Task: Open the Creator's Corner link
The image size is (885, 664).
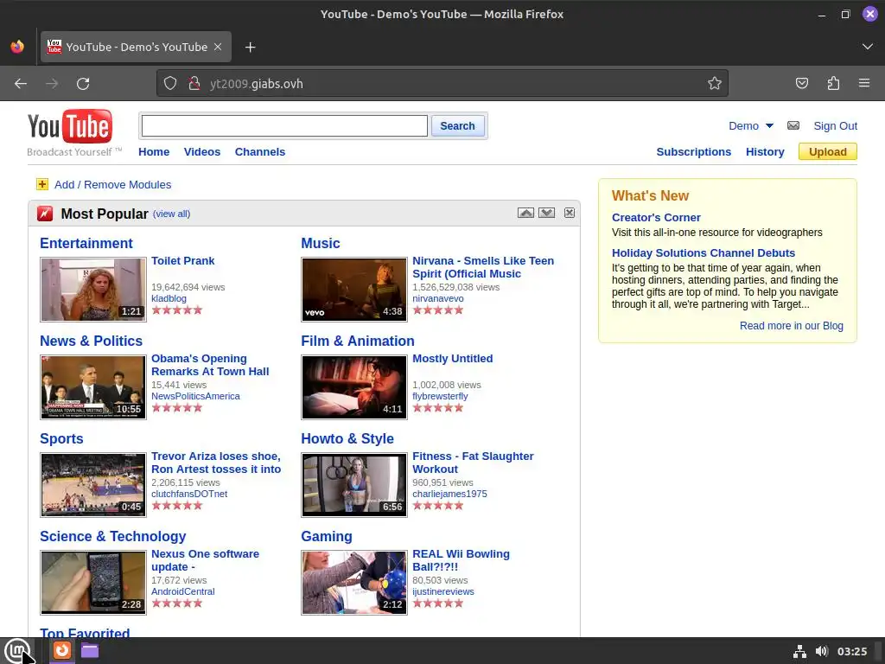Action: coord(656,217)
